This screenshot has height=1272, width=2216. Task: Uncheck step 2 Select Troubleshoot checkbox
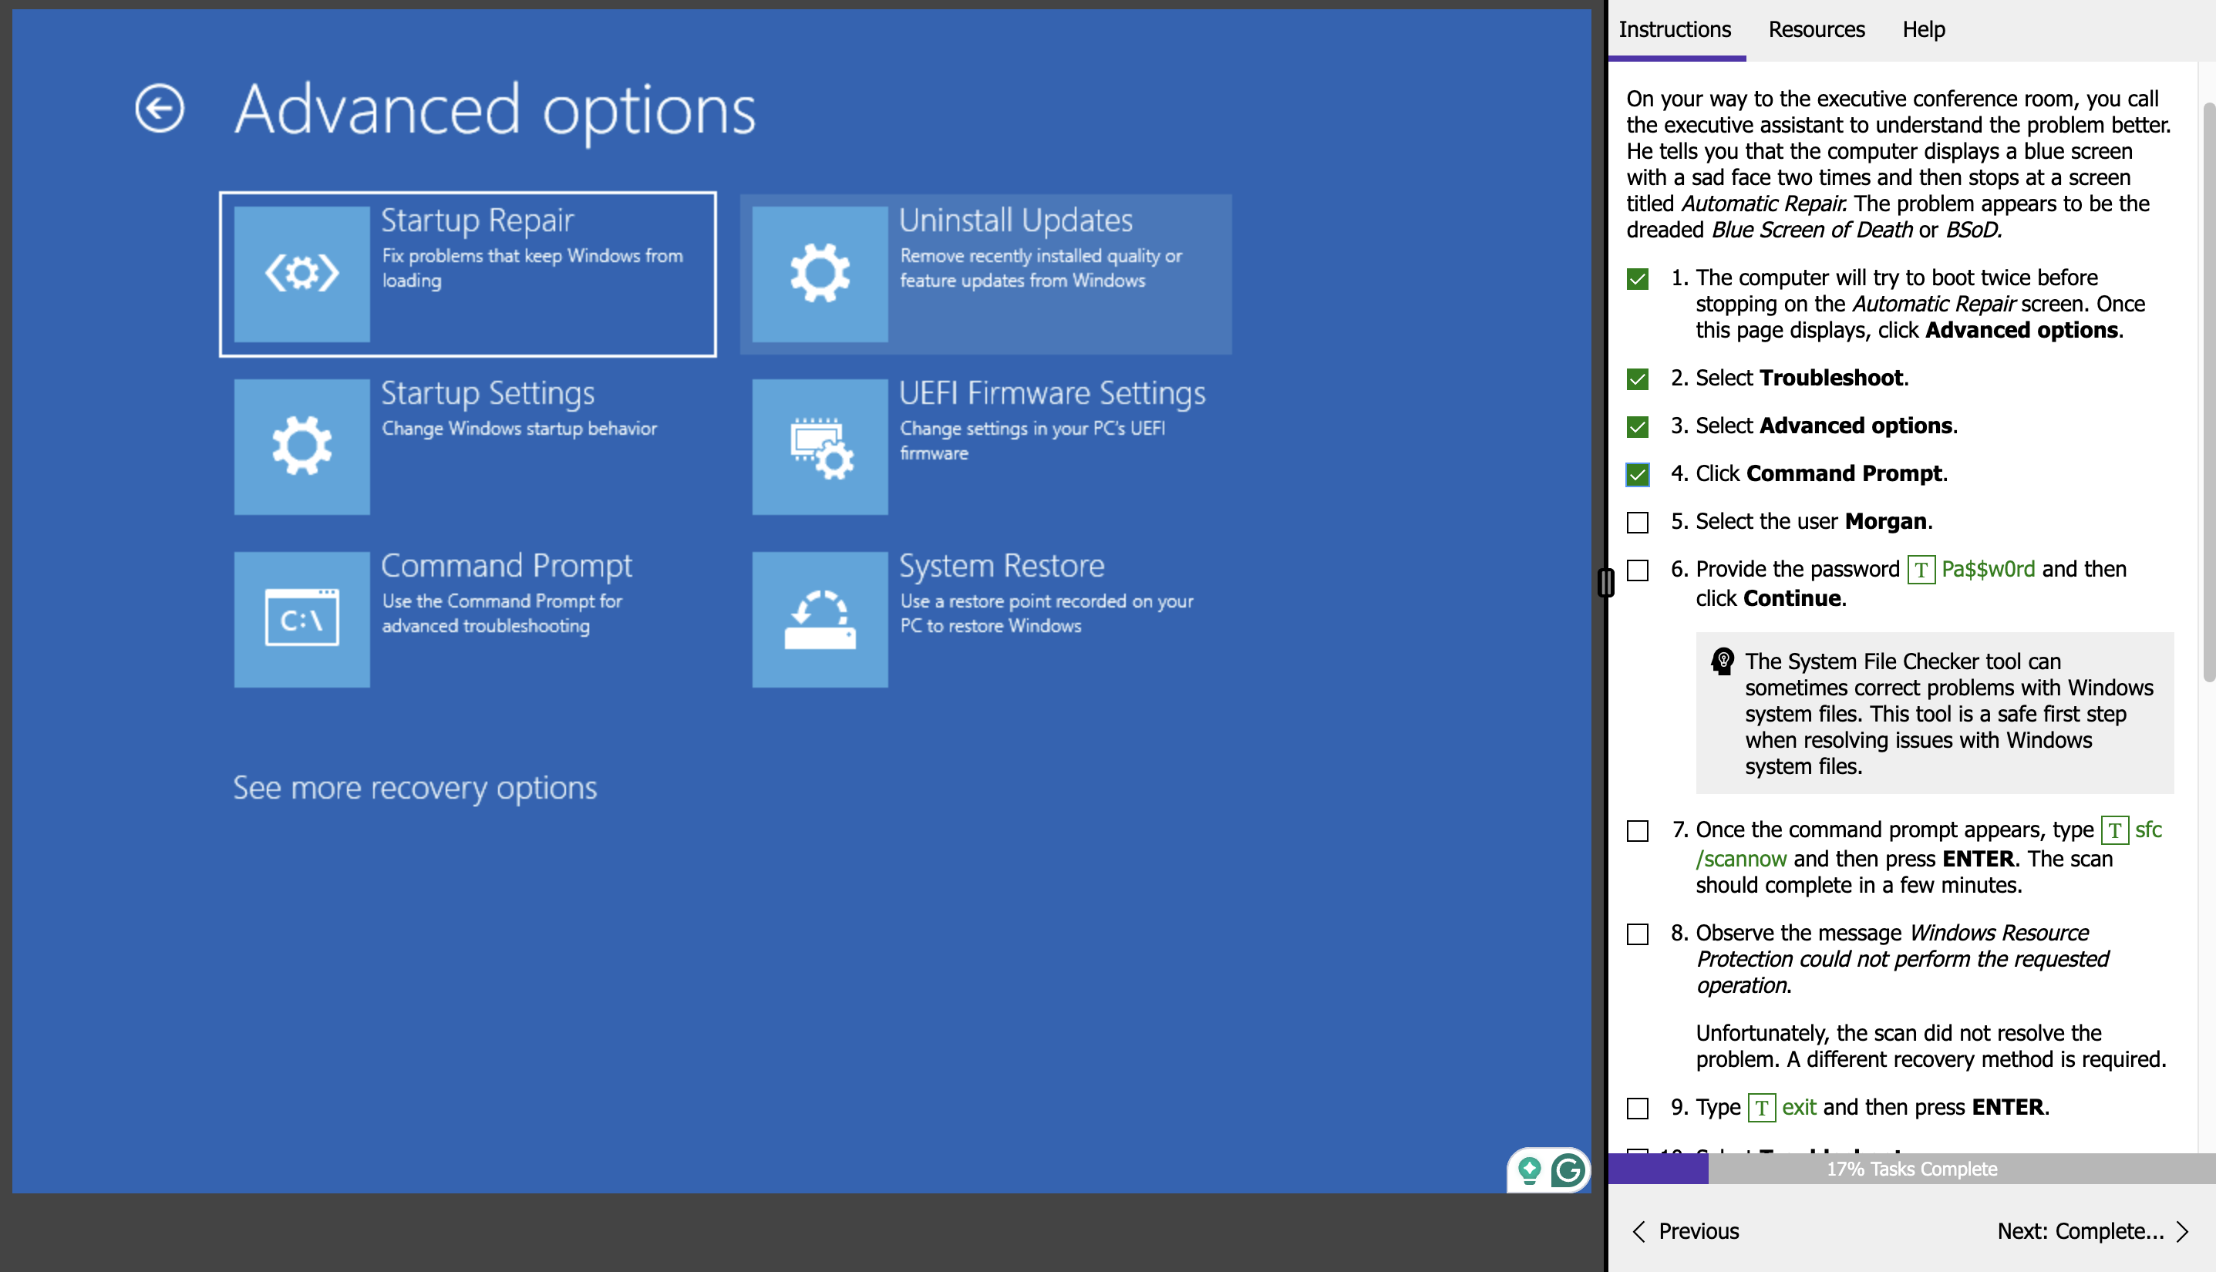click(1638, 379)
